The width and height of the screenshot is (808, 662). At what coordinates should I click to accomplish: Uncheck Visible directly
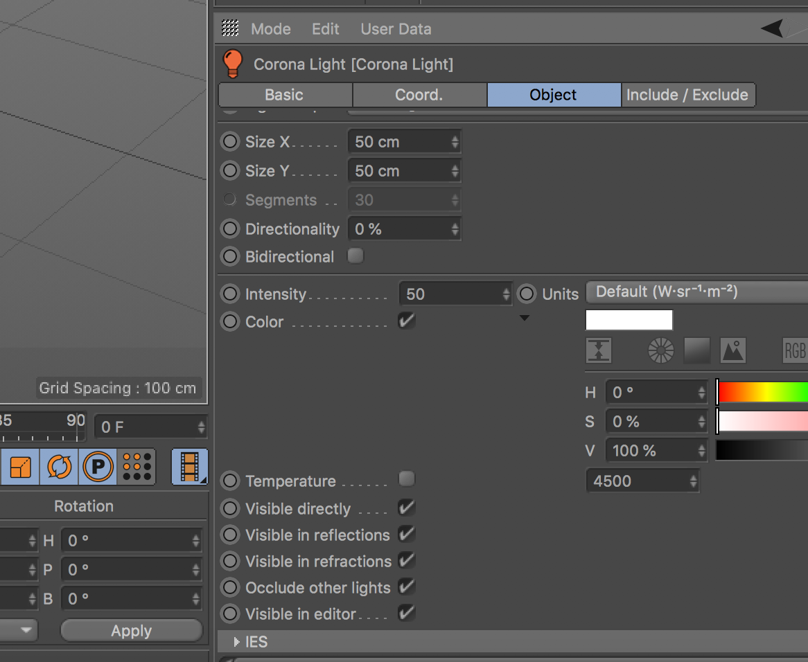click(407, 508)
